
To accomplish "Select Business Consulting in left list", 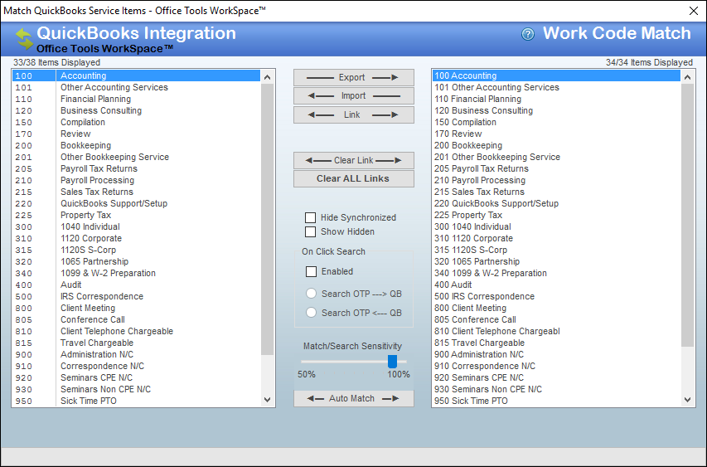I will coord(137,111).
